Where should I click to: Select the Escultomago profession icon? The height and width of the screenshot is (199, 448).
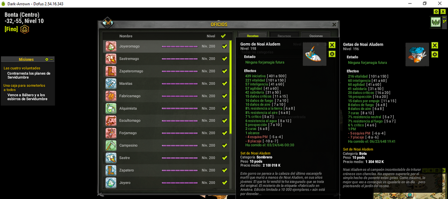point(111,121)
